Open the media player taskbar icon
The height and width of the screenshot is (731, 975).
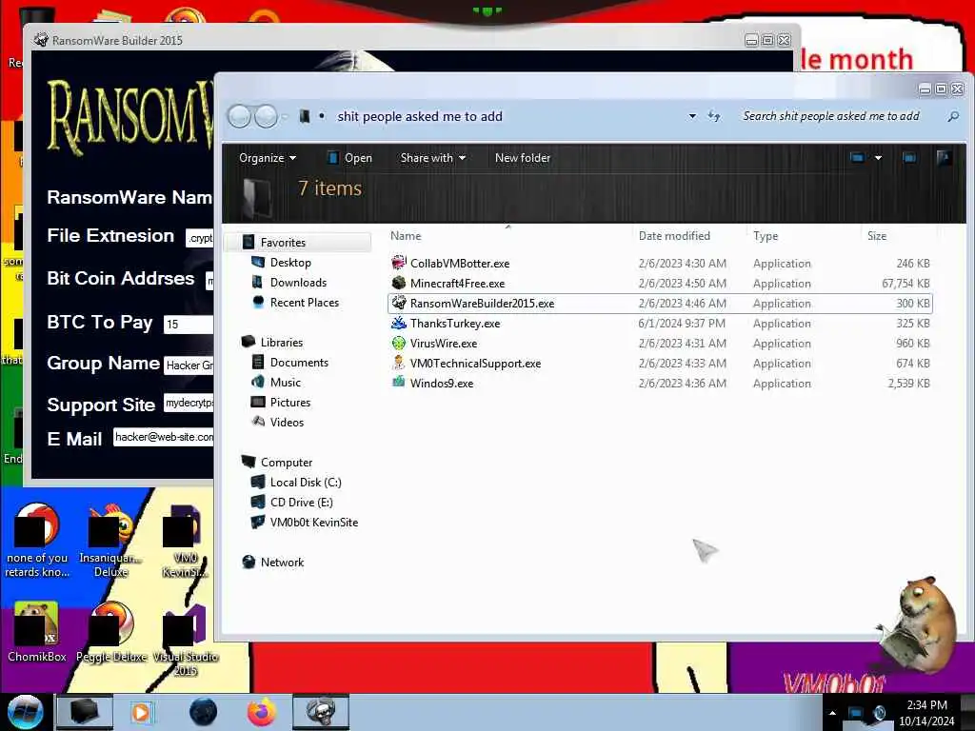click(x=141, y=712)
